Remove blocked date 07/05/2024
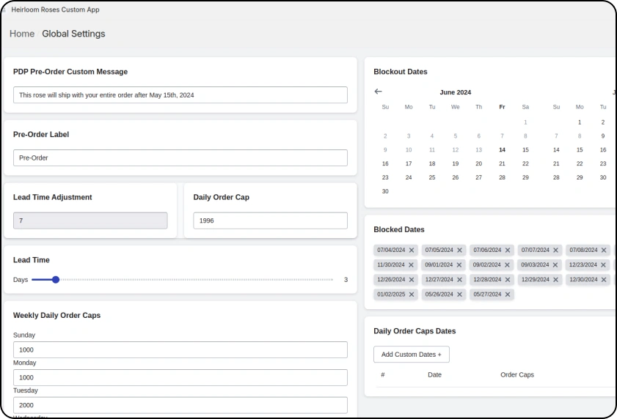The height and width of the screenshot is (419, 617). tap(459, 250)
